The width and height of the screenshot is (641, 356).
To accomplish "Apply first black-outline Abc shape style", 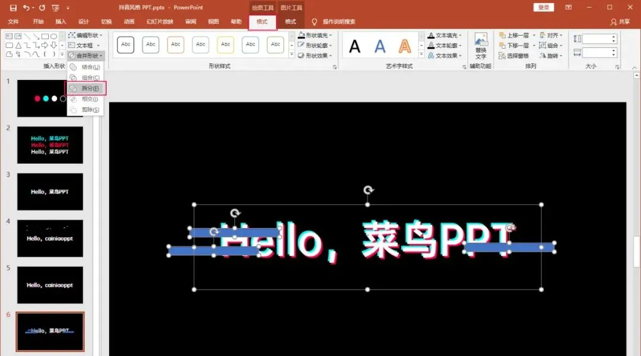I will click(x=125, y=44).
